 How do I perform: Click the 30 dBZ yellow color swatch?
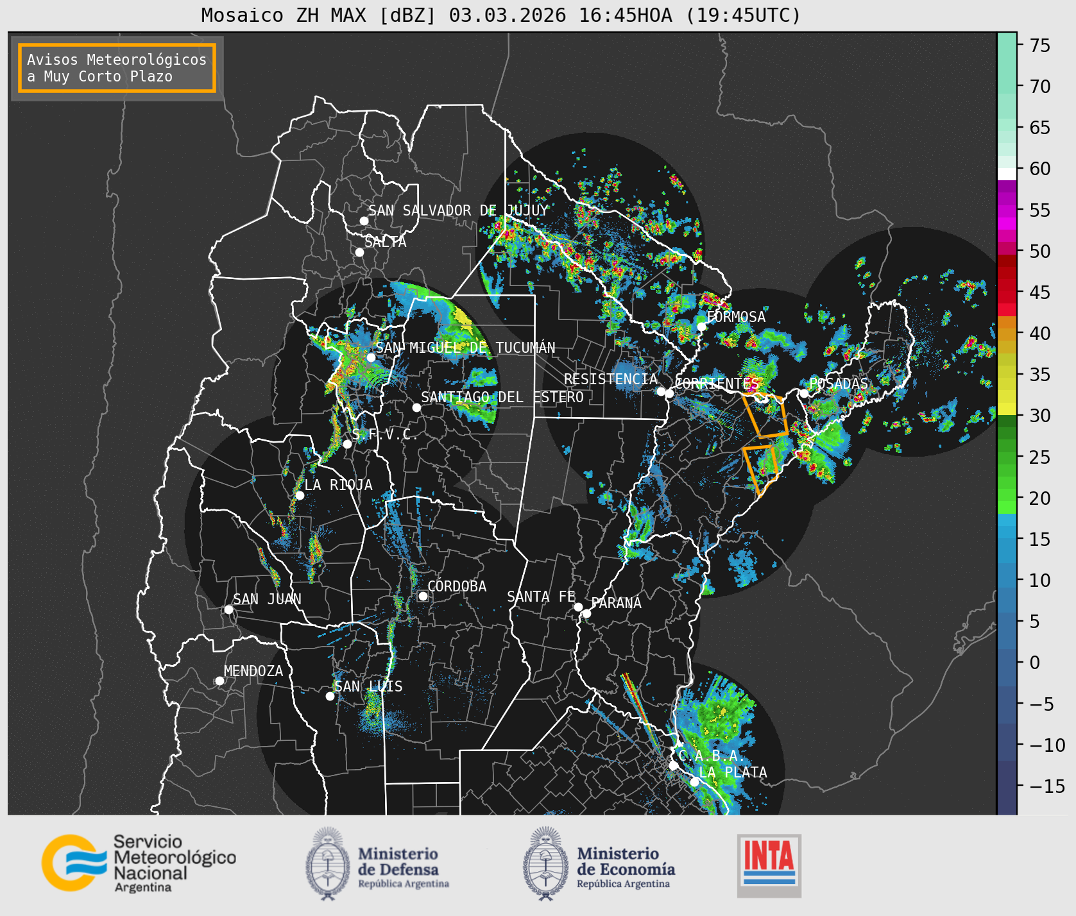pos(1007,409)
